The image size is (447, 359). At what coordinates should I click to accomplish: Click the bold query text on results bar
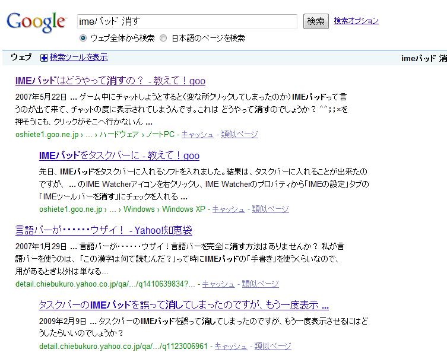[424, 58]
